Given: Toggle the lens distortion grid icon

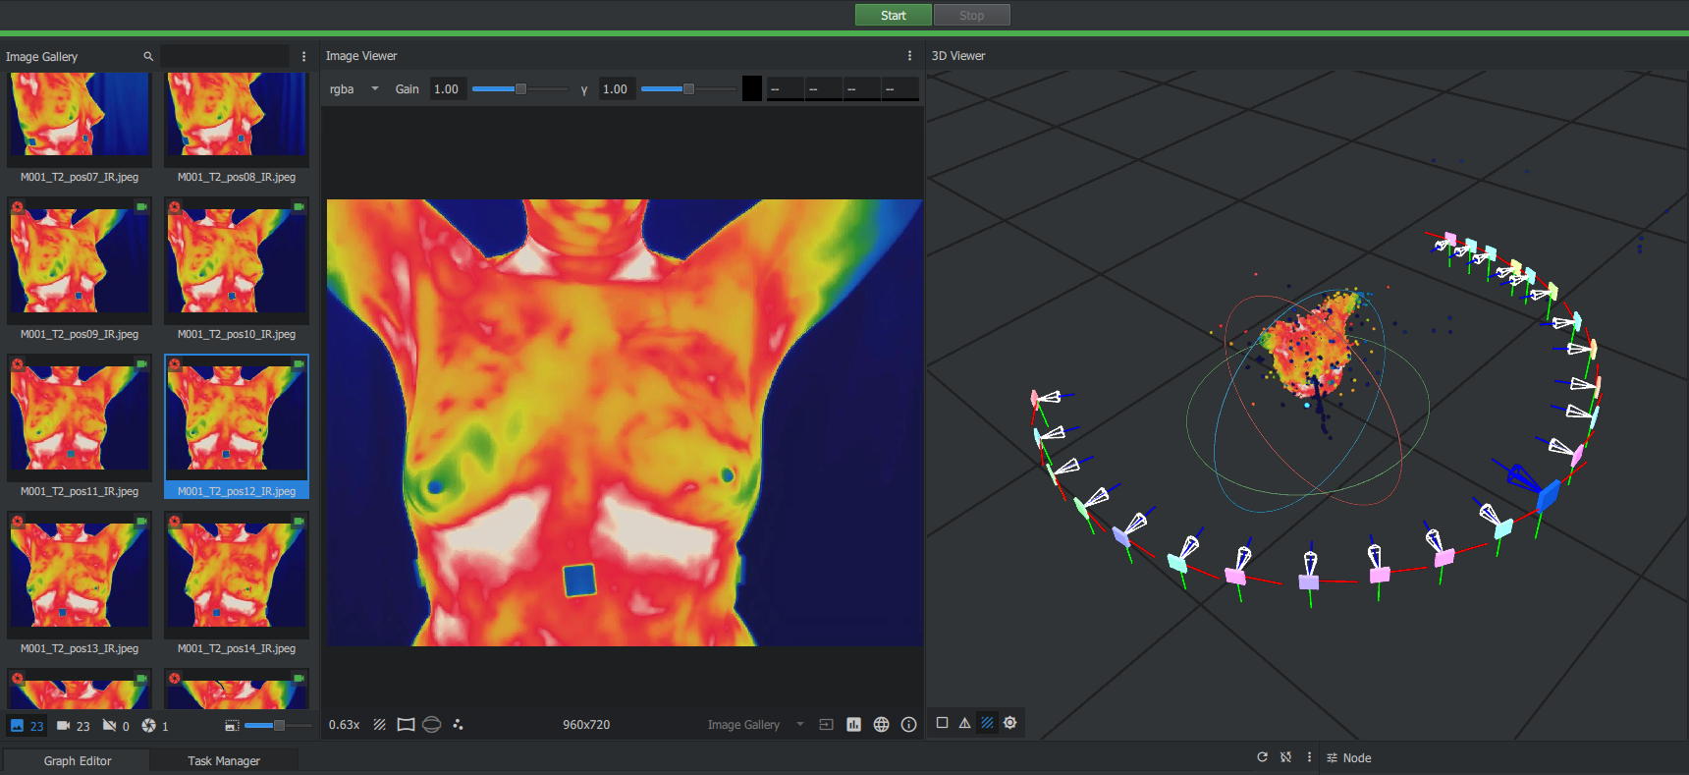Looking at the screenshot, I should point(406,725).
